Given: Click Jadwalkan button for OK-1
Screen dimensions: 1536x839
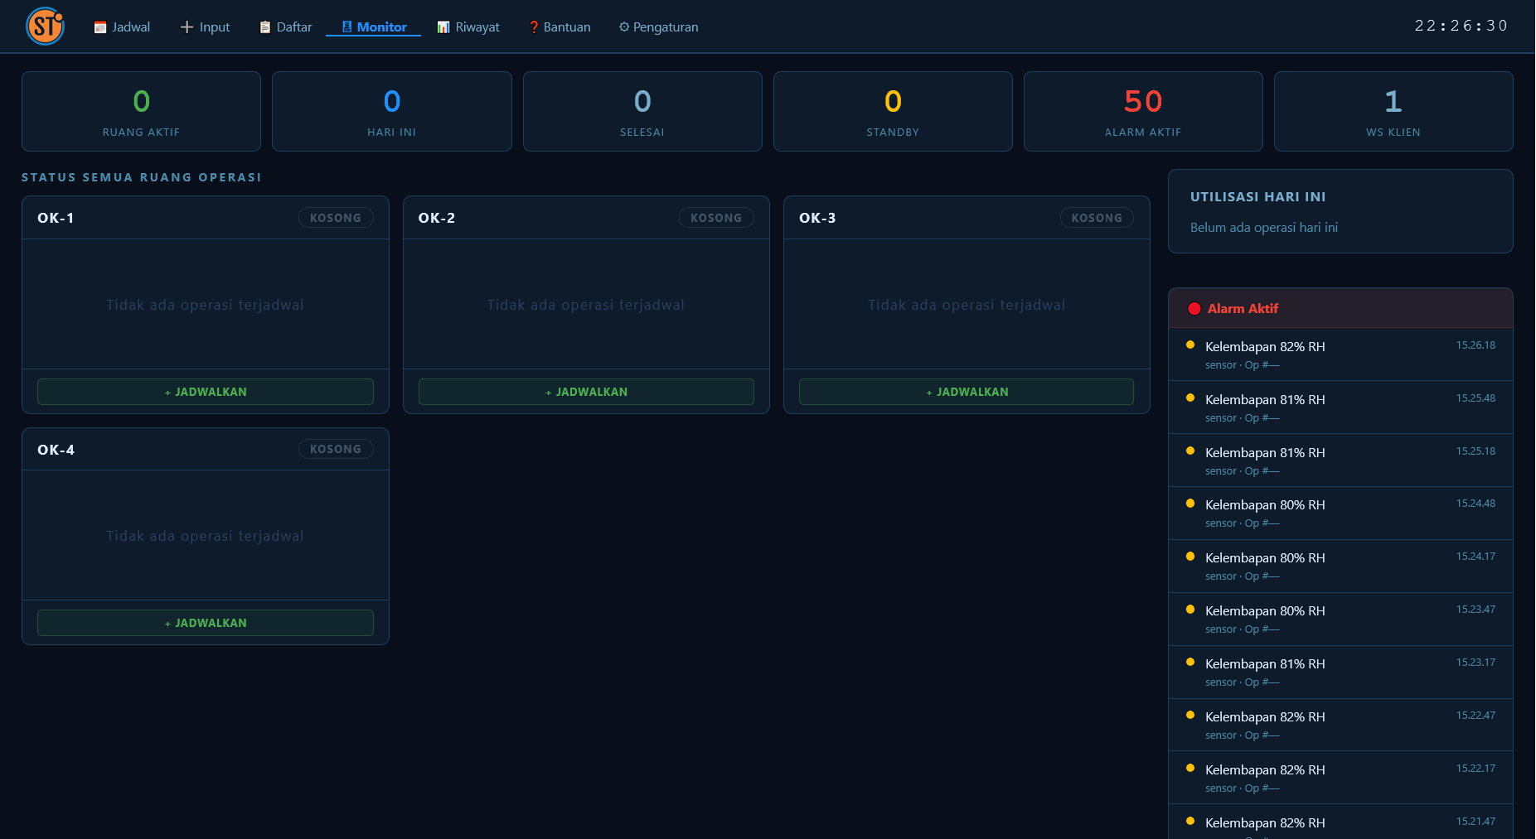Looking at the screenshot, I should click(206, 392).
